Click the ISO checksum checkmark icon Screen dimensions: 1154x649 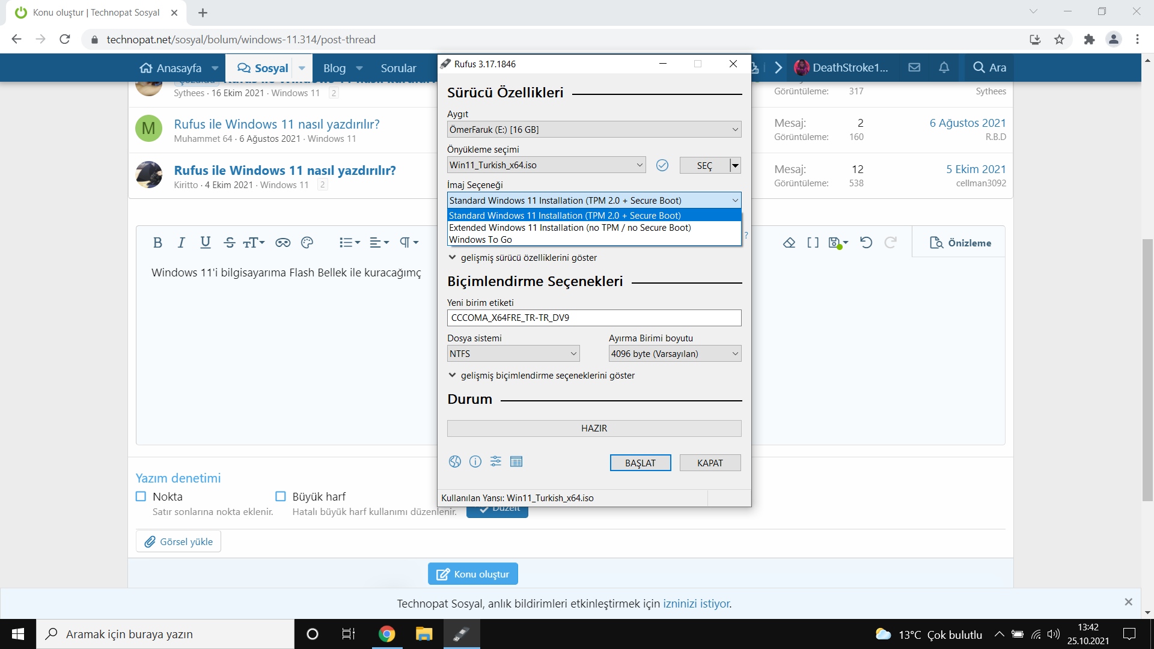(x=662, y=165)
